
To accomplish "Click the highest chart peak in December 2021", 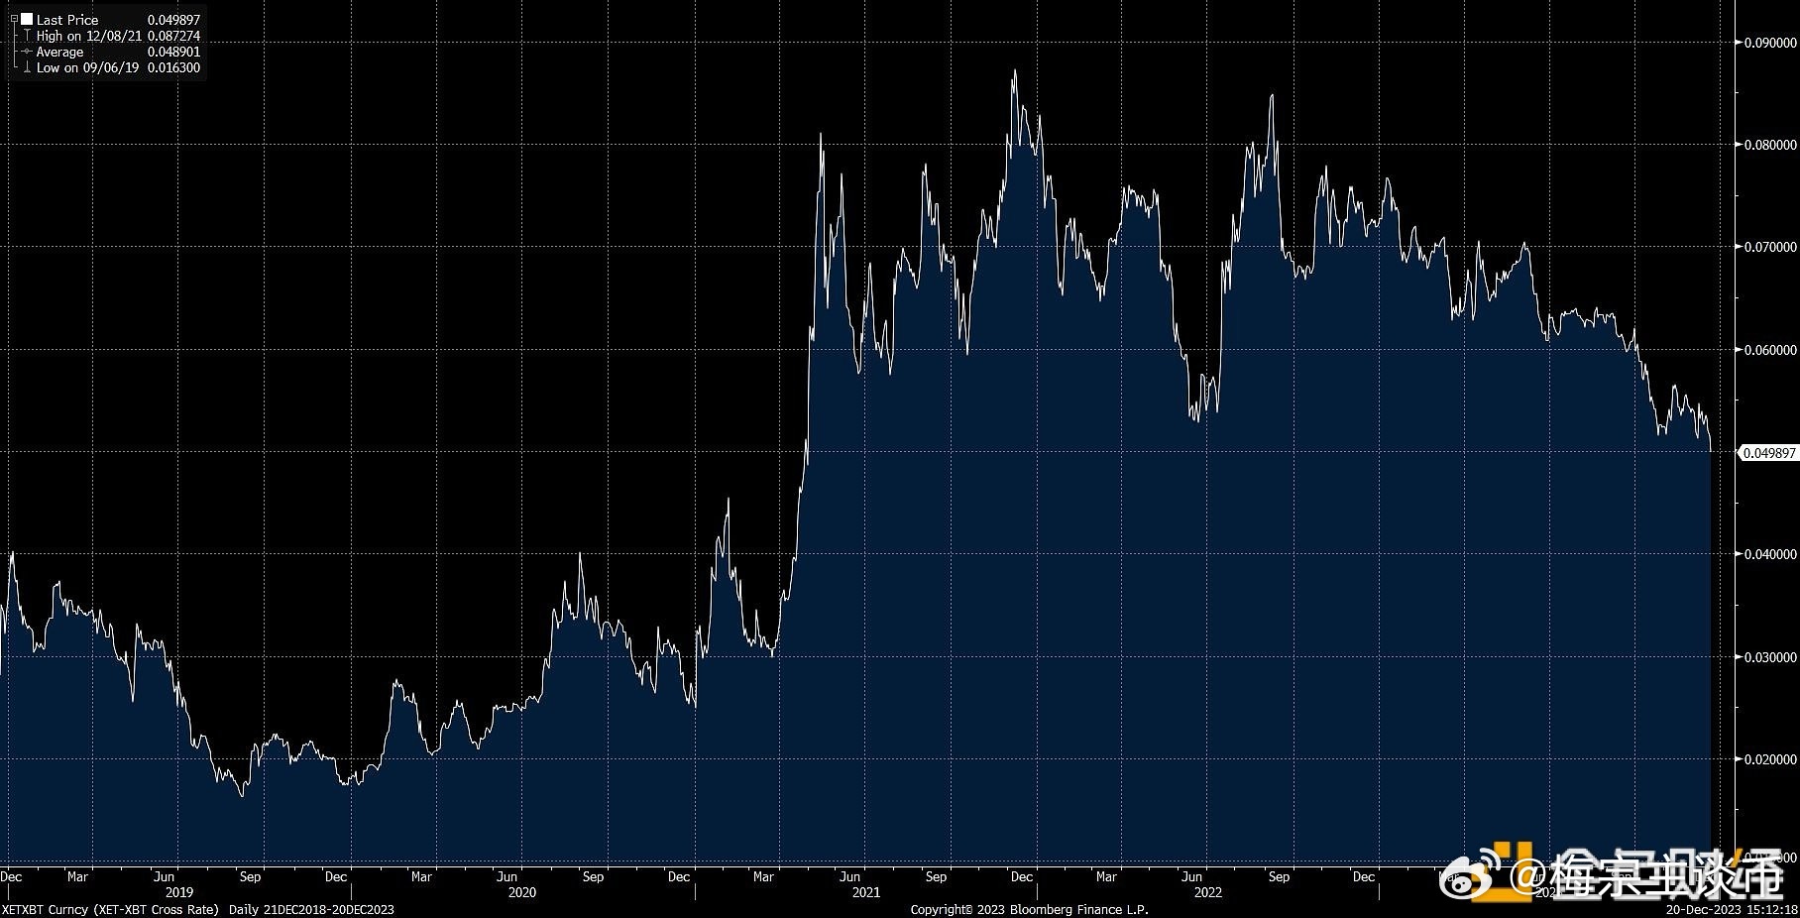I will (1014, 70).
